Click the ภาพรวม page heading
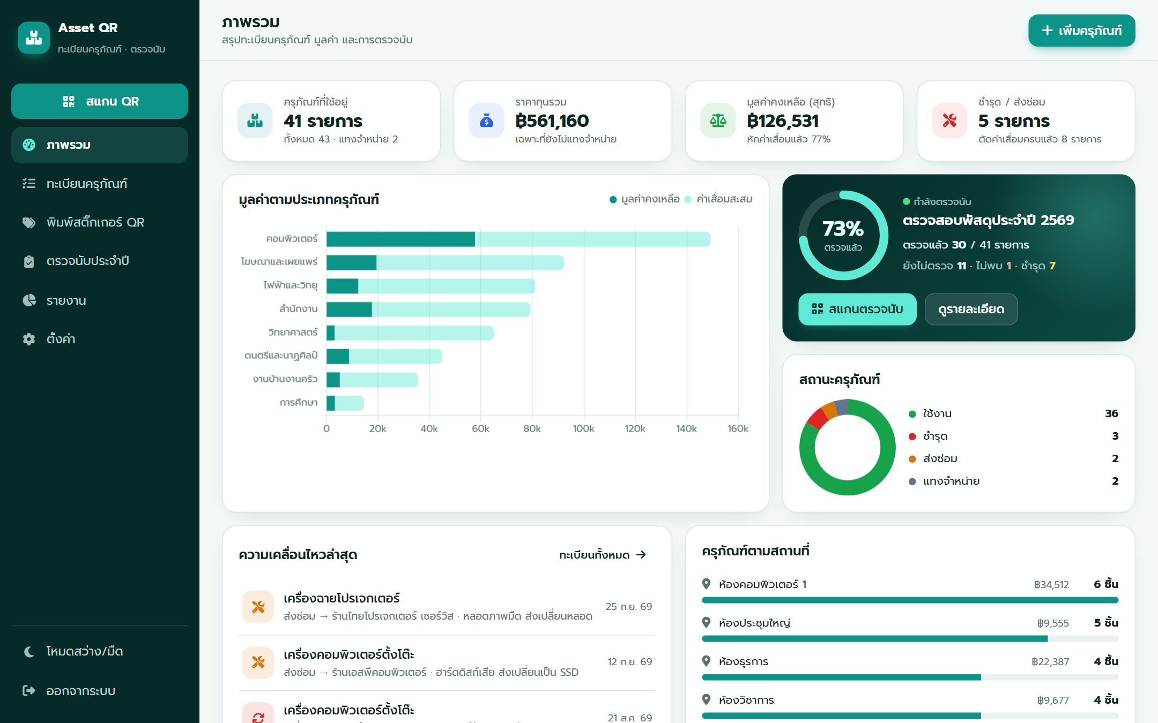 pyautogui.click(x=251, y=22)
